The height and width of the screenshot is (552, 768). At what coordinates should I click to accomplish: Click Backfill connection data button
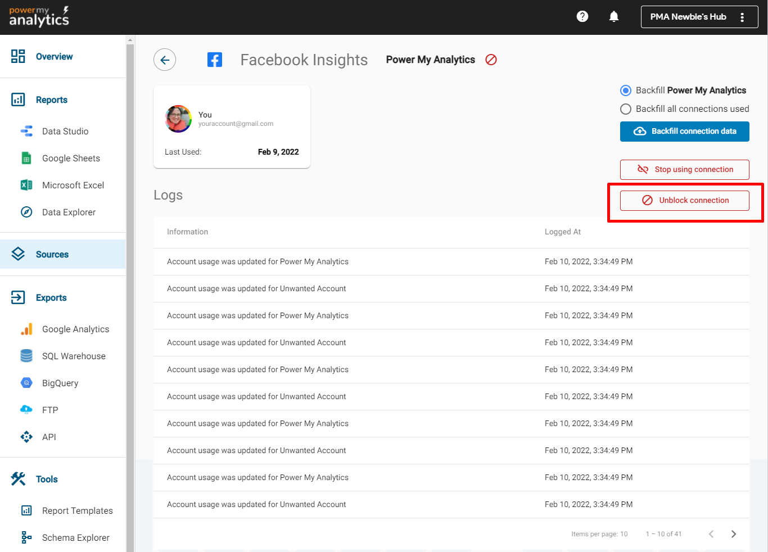(x=684, y=132)
